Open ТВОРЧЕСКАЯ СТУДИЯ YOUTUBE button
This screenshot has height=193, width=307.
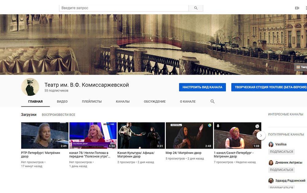point(269,87)
